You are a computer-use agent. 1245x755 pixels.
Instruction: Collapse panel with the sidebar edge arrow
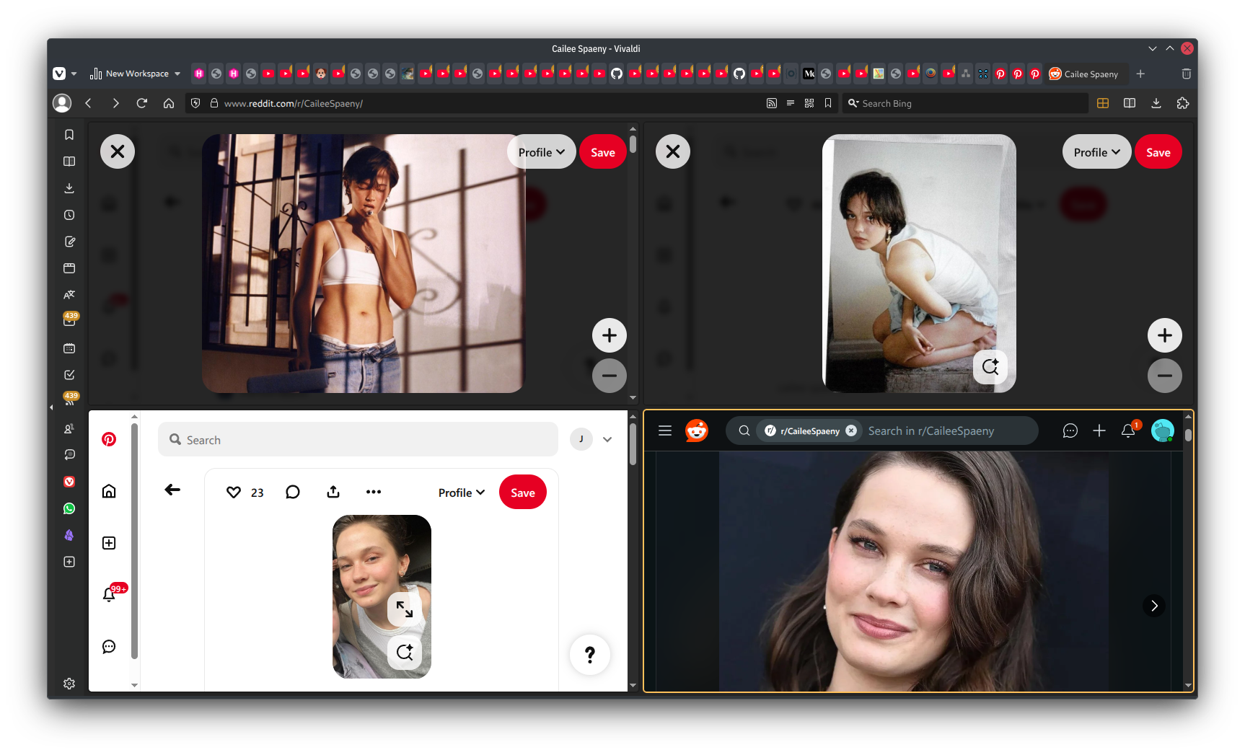tap(51, 407)
